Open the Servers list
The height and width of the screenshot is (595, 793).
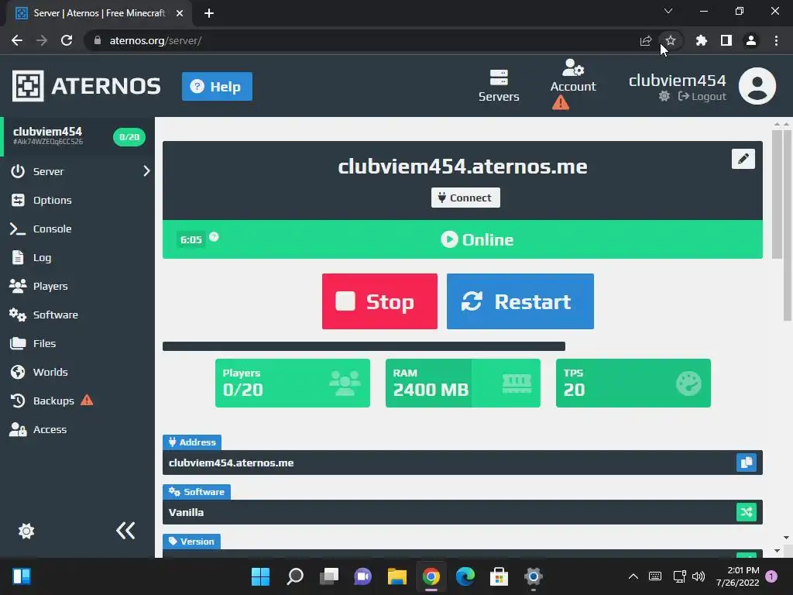click(499, 85)
